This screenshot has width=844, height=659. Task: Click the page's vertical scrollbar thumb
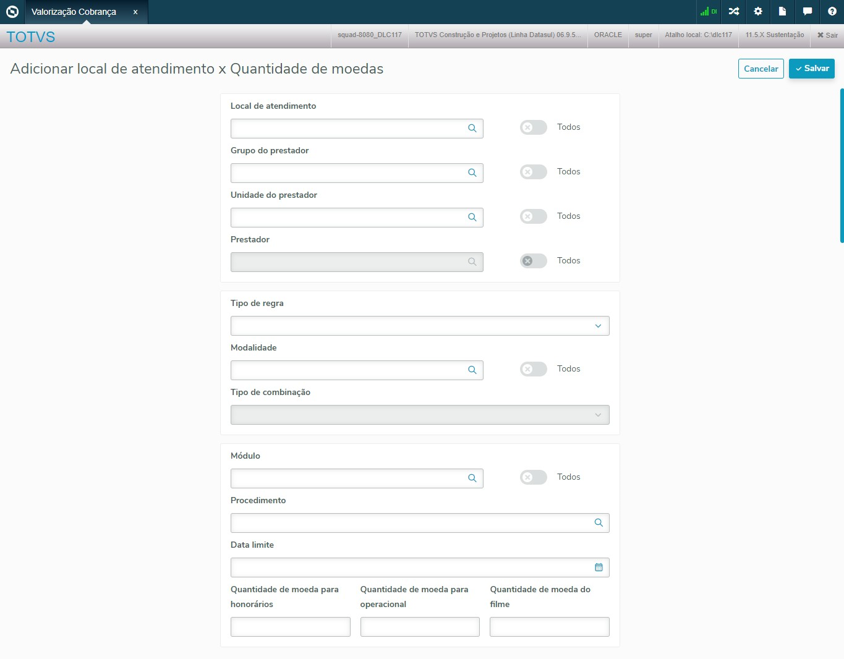[842, 166]
